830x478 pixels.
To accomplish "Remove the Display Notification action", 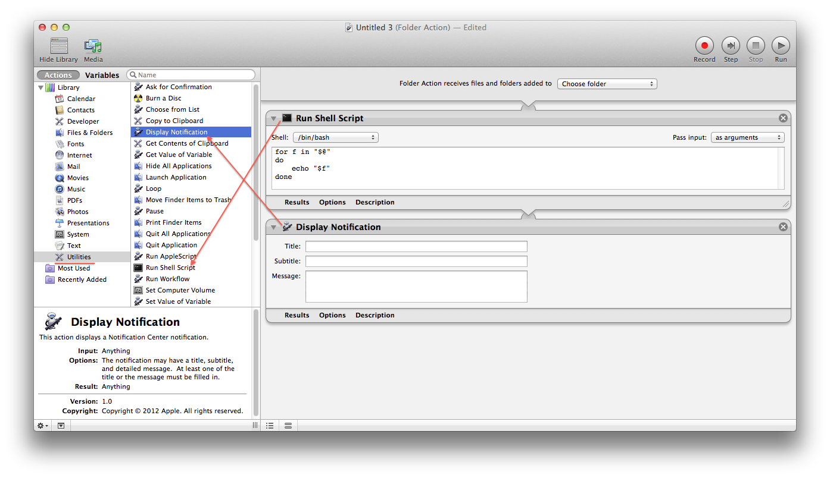I will tap(783, 227).
